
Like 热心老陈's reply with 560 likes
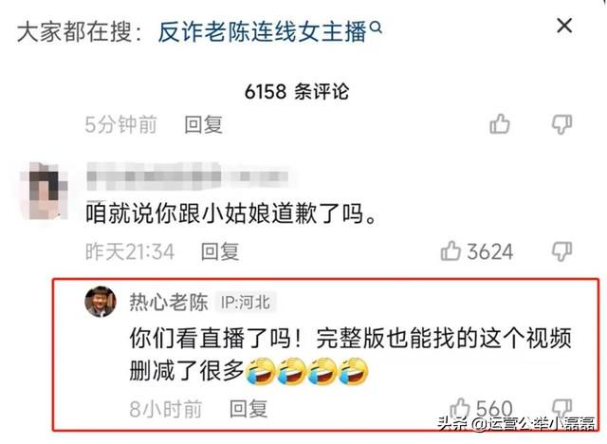pos(460,408)
